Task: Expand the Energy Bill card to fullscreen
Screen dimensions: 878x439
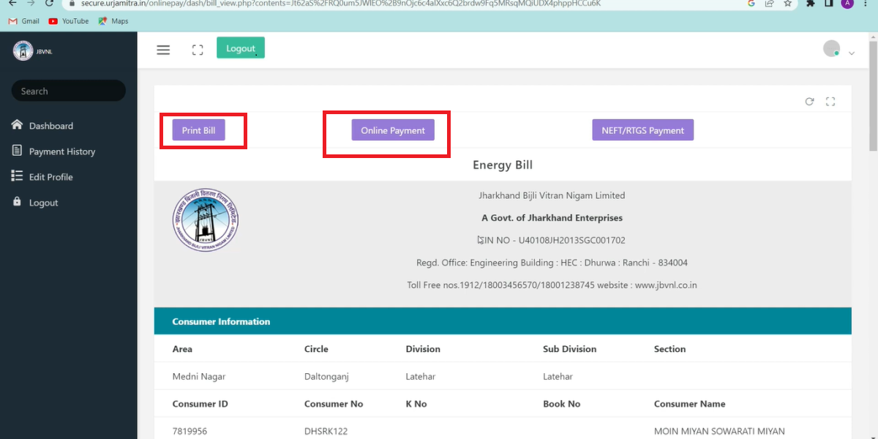Action: pos(830,102)
